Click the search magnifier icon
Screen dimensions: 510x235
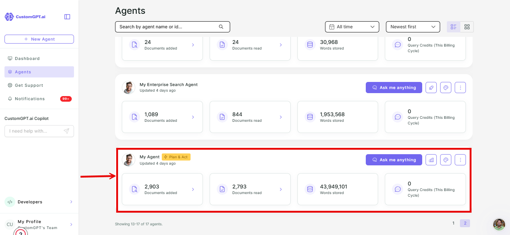coord(221,27)
